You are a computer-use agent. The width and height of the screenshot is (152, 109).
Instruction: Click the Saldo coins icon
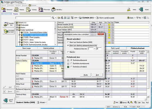tap(128, 18)
